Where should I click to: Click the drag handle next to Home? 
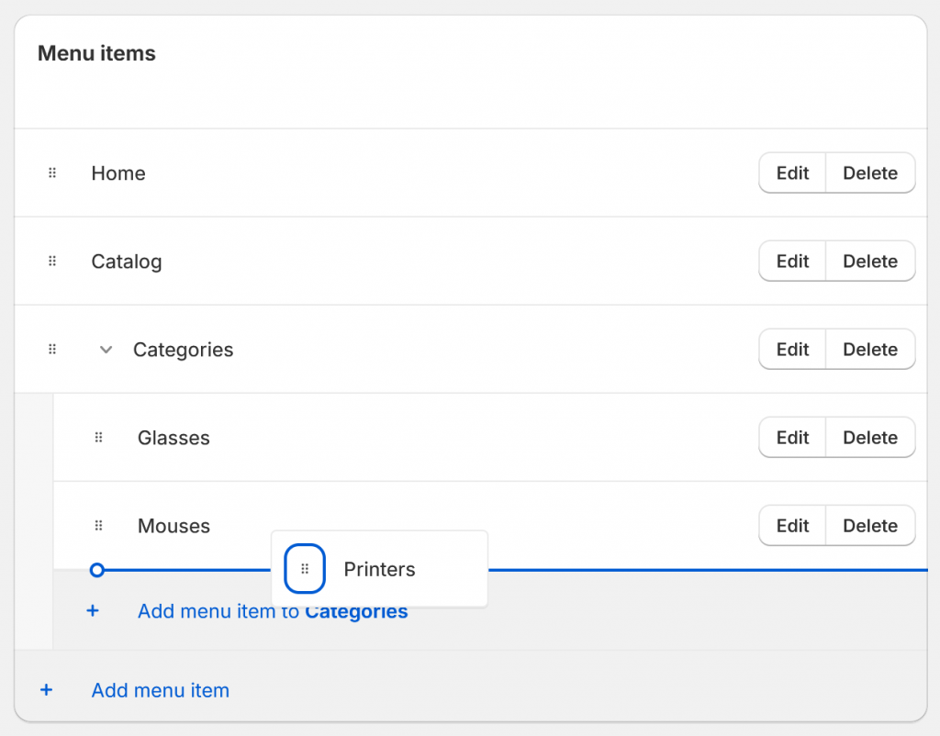pos(51,173)
